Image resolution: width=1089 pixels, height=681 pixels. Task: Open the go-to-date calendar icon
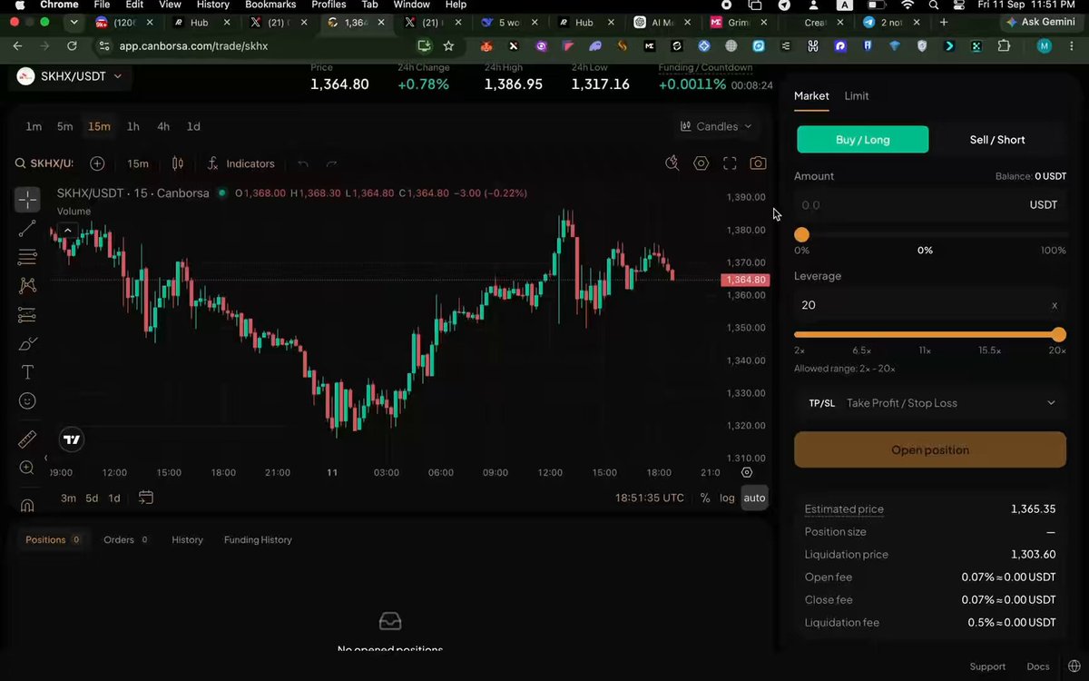coord(146,498)
